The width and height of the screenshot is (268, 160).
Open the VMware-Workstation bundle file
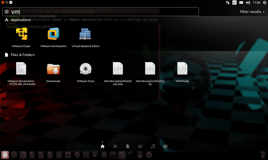[x=21, y=73]
